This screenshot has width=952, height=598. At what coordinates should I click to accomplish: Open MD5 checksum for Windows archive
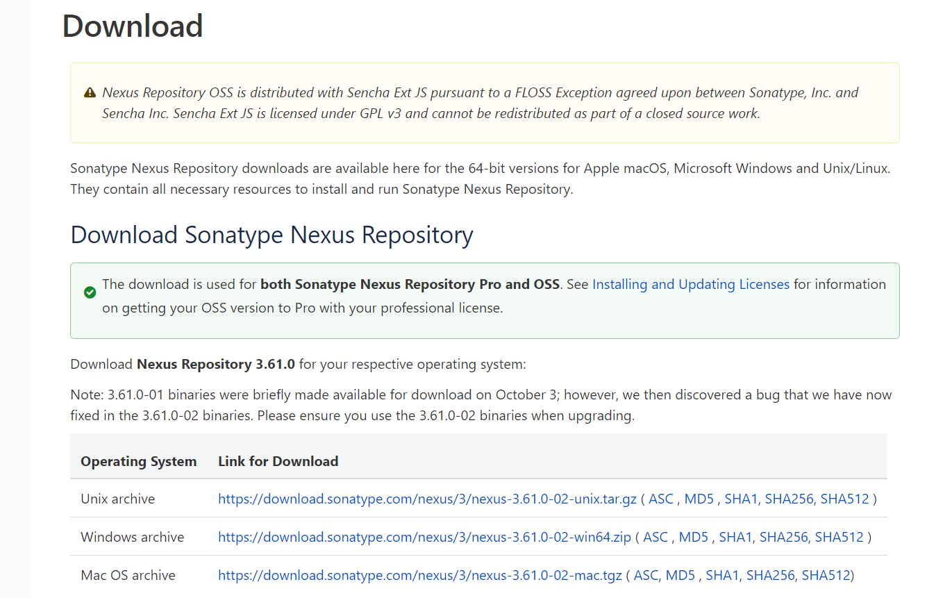(x=694, y=537)
